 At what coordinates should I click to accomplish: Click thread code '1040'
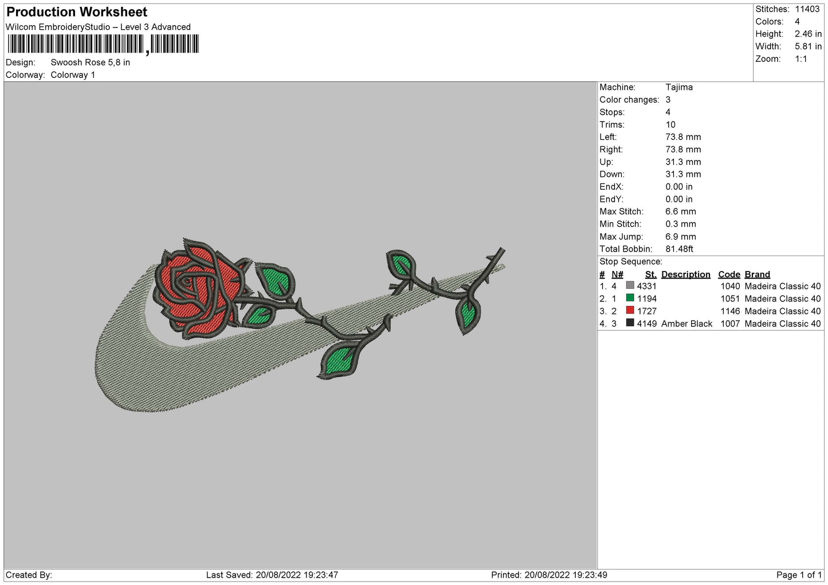point(730,286)
